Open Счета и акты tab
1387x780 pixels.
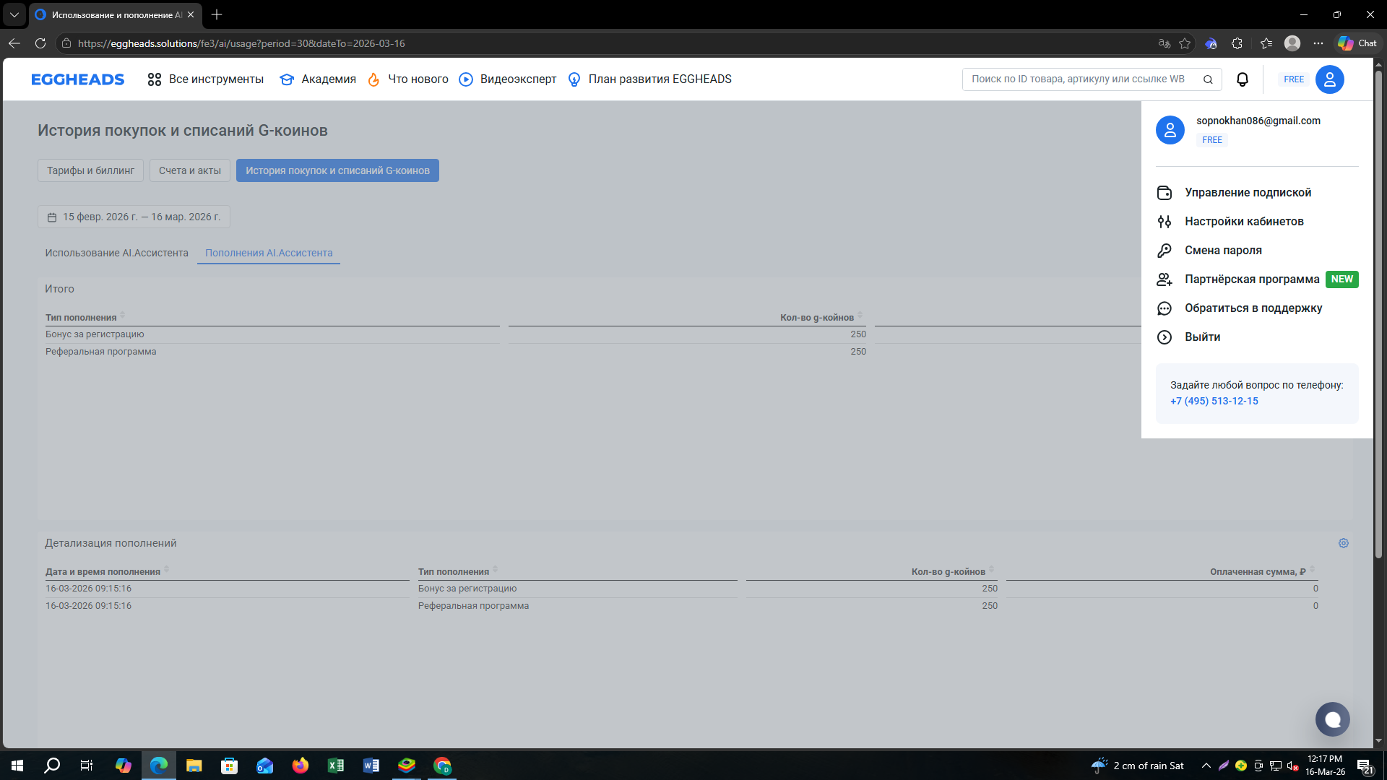[189, 170]
